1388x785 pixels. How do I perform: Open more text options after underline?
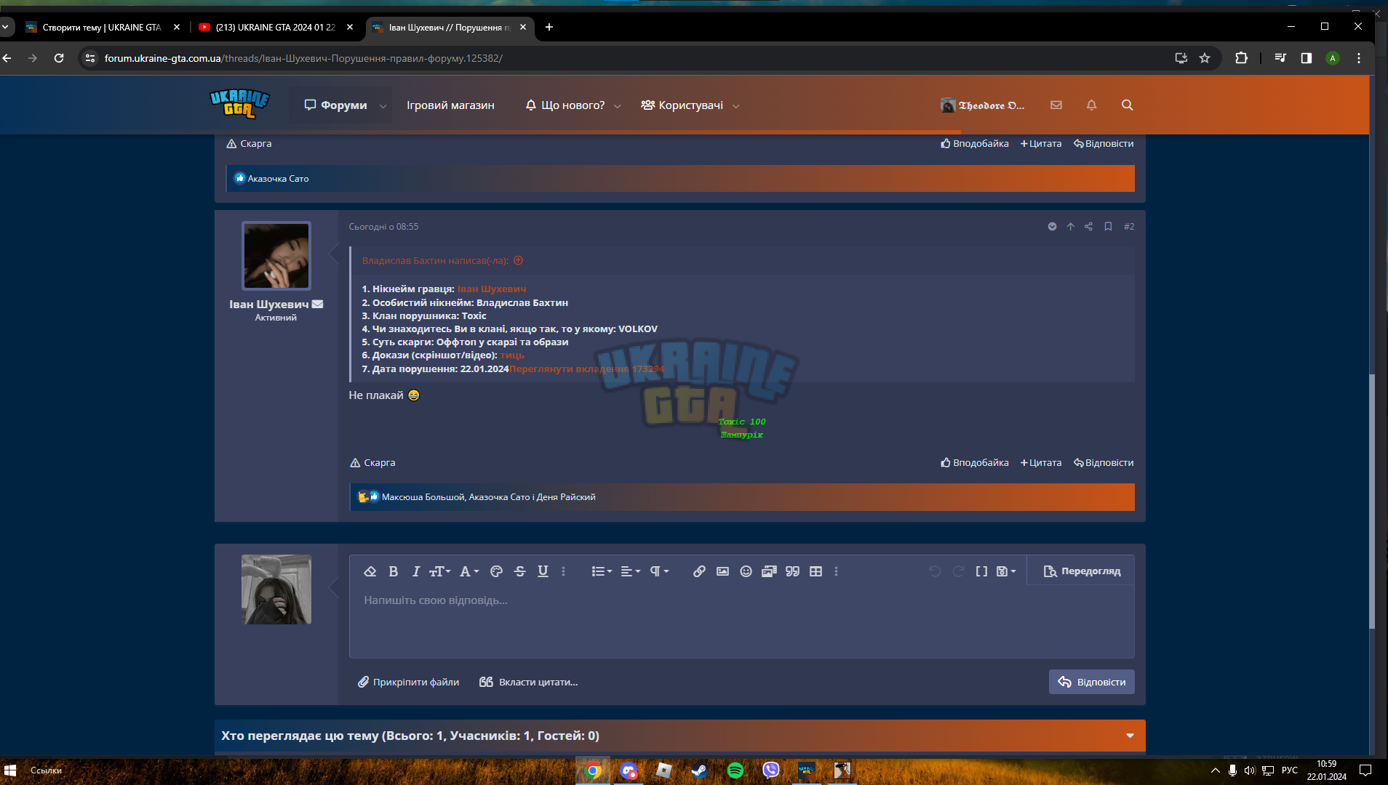[x=563, y=571]
